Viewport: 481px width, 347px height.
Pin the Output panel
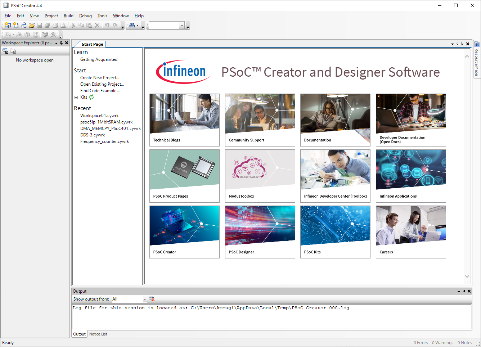click(x=464, y=291)
